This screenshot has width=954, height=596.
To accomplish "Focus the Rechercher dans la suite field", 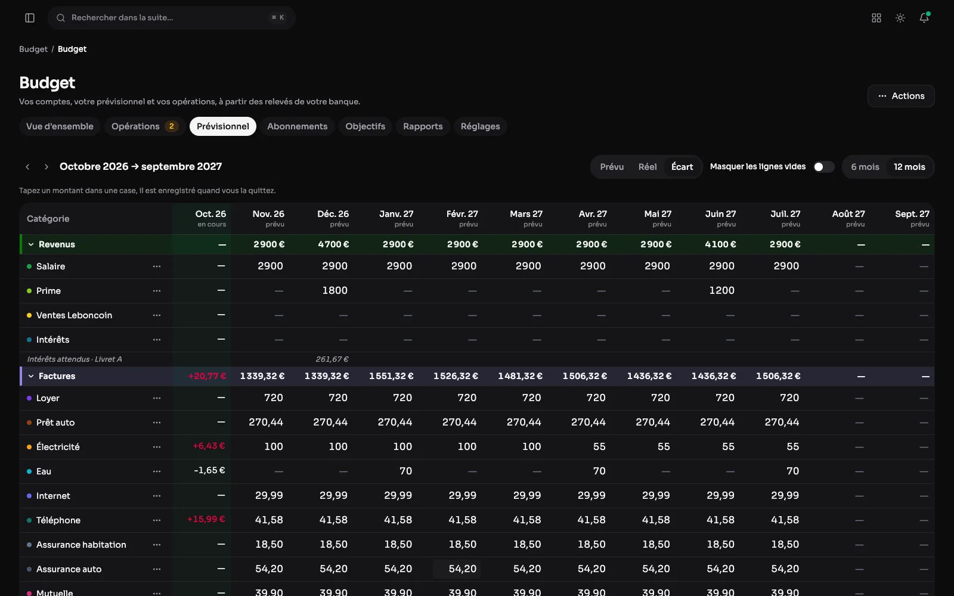I will (172, 18).
